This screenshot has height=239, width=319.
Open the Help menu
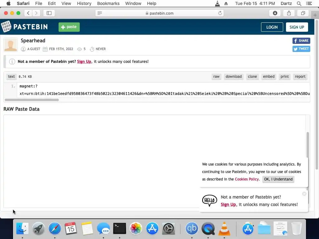152,3
